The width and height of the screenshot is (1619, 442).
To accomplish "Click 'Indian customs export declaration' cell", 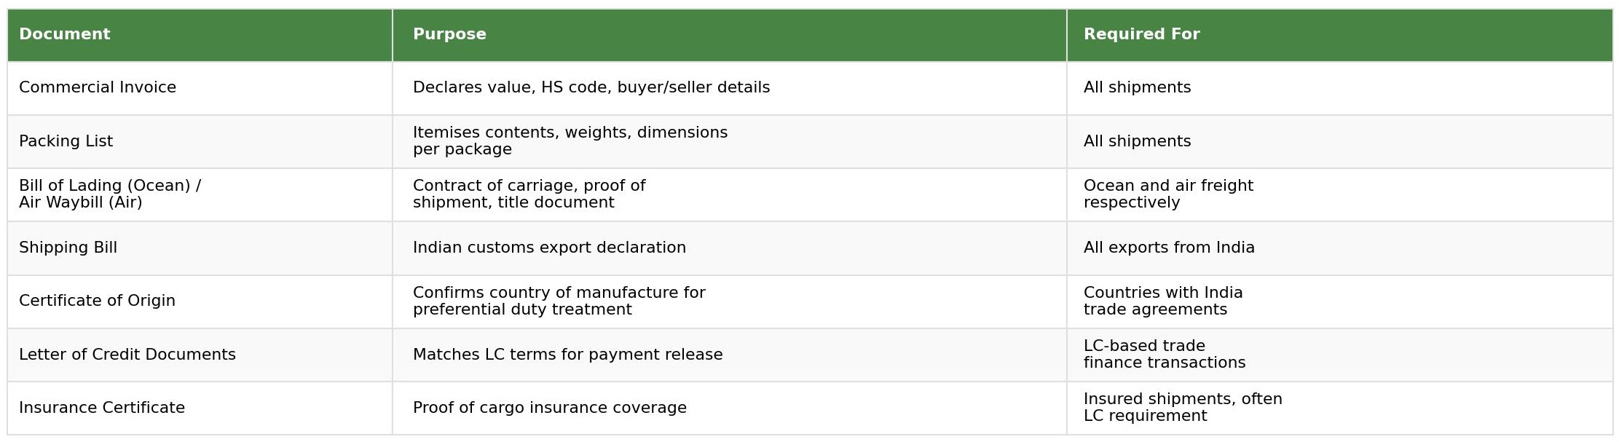I will point(730,248).
